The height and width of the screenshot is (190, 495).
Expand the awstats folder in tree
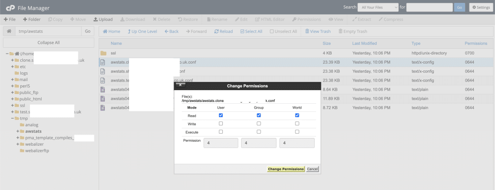click(x=18, y=131)
